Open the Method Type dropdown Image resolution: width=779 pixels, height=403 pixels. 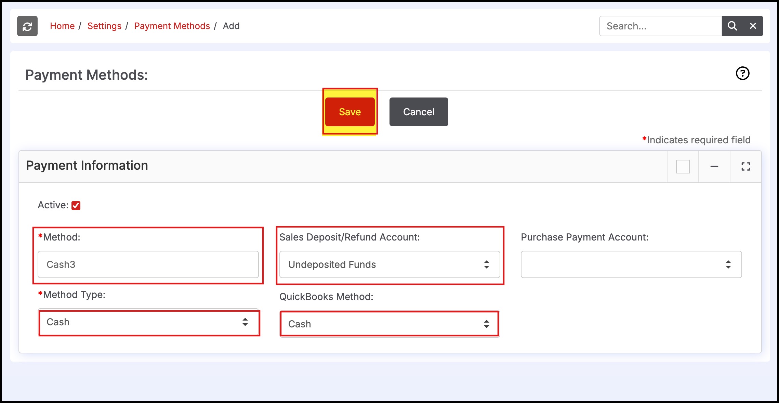[148, 322]
